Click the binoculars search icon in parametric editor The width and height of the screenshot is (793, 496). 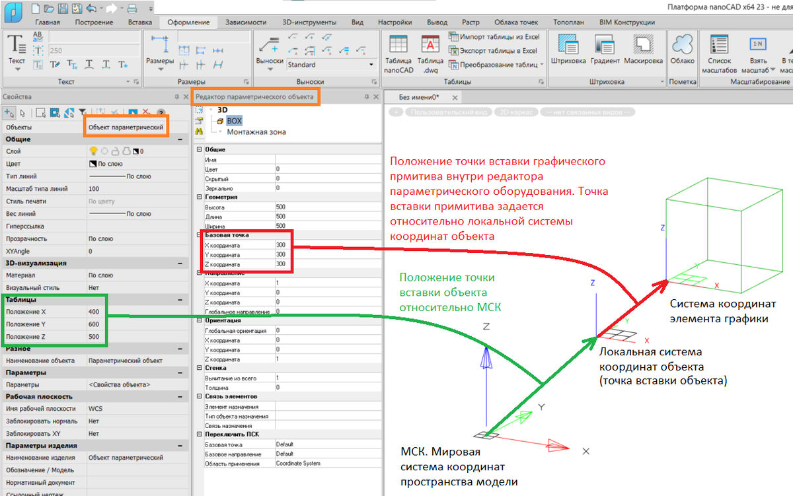pyautogui.click(x=199, y=131)
